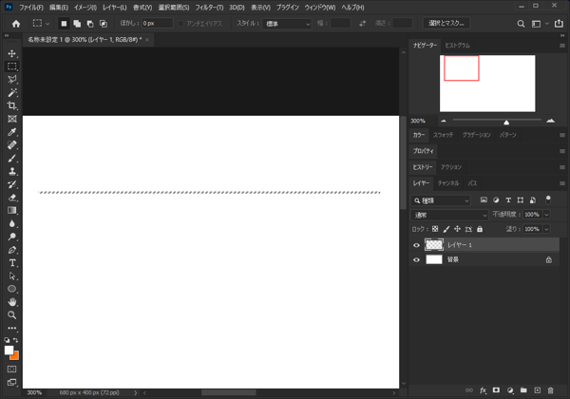
Task: Expand the 塗り 100% dropdown arrow
Action: pos(546,229)
